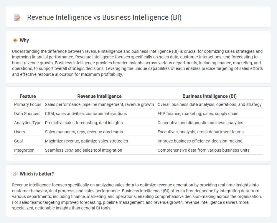277x223 pixels.
Task: Click cell Overall business data analysis, operations, and strategy
Action: 210,104
